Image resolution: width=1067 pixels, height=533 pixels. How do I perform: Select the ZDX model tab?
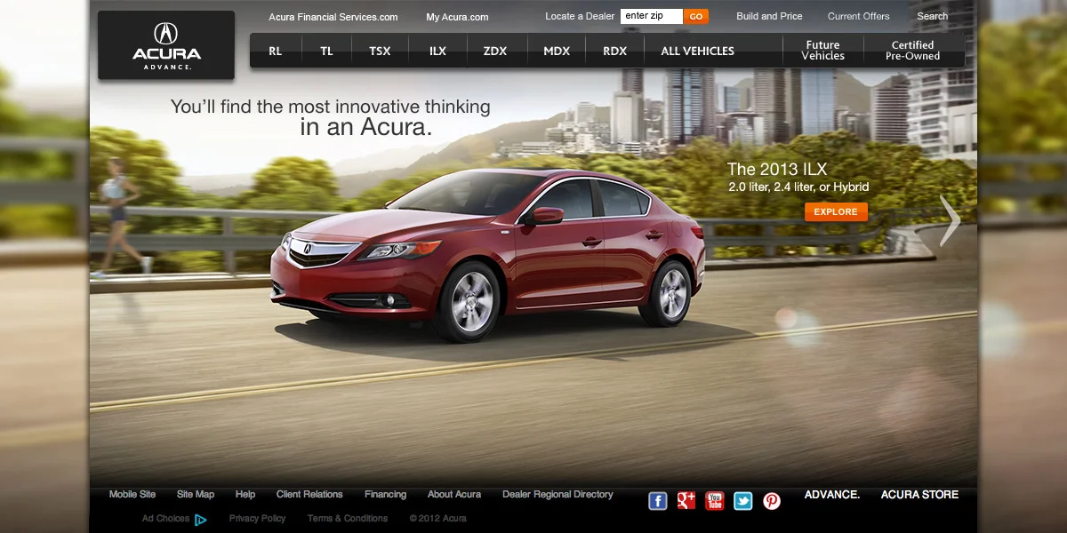point(495,52)
